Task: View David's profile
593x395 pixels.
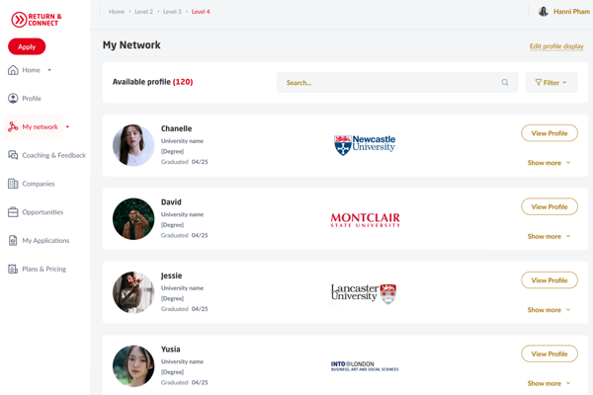Action: coord(549,207)
